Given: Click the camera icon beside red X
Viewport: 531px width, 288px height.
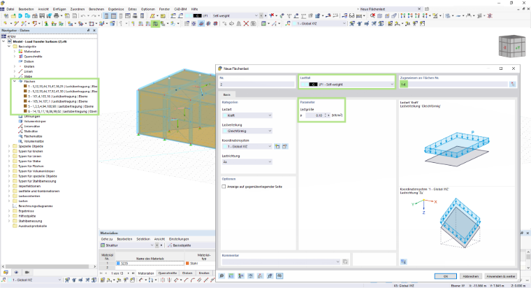Looking at the screenshot, I should point(254,24).
